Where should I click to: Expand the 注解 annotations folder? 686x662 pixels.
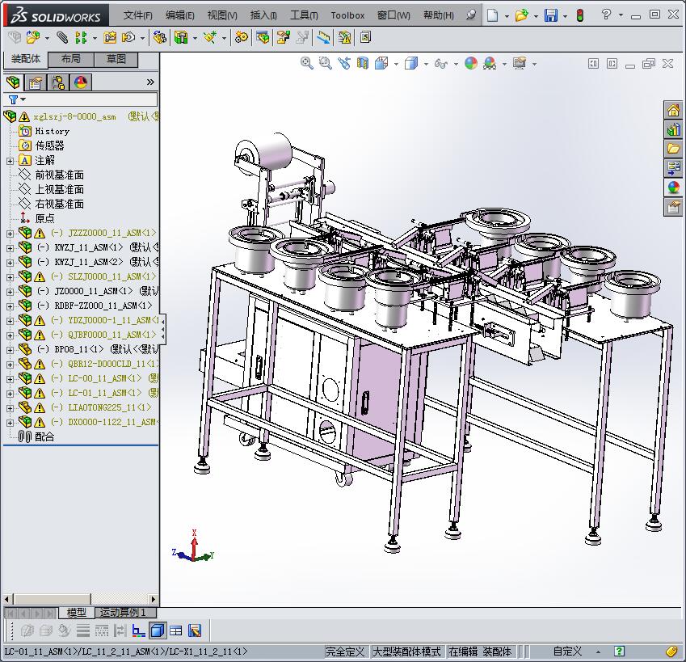pyautogui.click(x=10, y=160)
